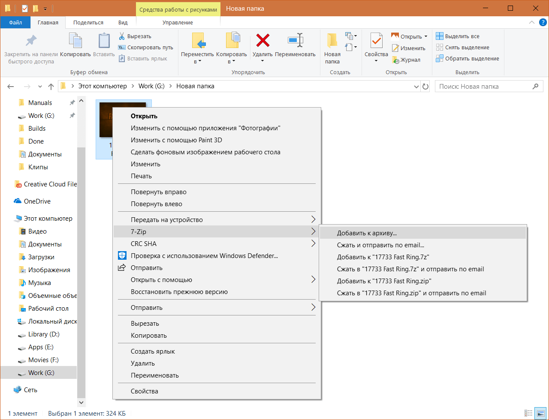This screenshot has height=420, width=549.
Task: Open CRC SHA submenu
Action: click(217, 244)
